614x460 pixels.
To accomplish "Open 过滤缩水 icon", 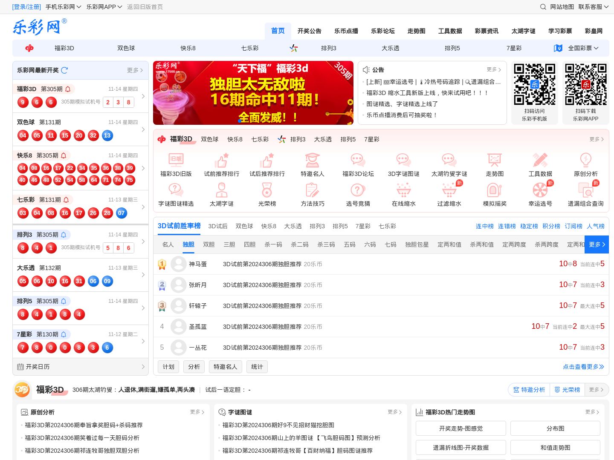I will tap(449, 190).
